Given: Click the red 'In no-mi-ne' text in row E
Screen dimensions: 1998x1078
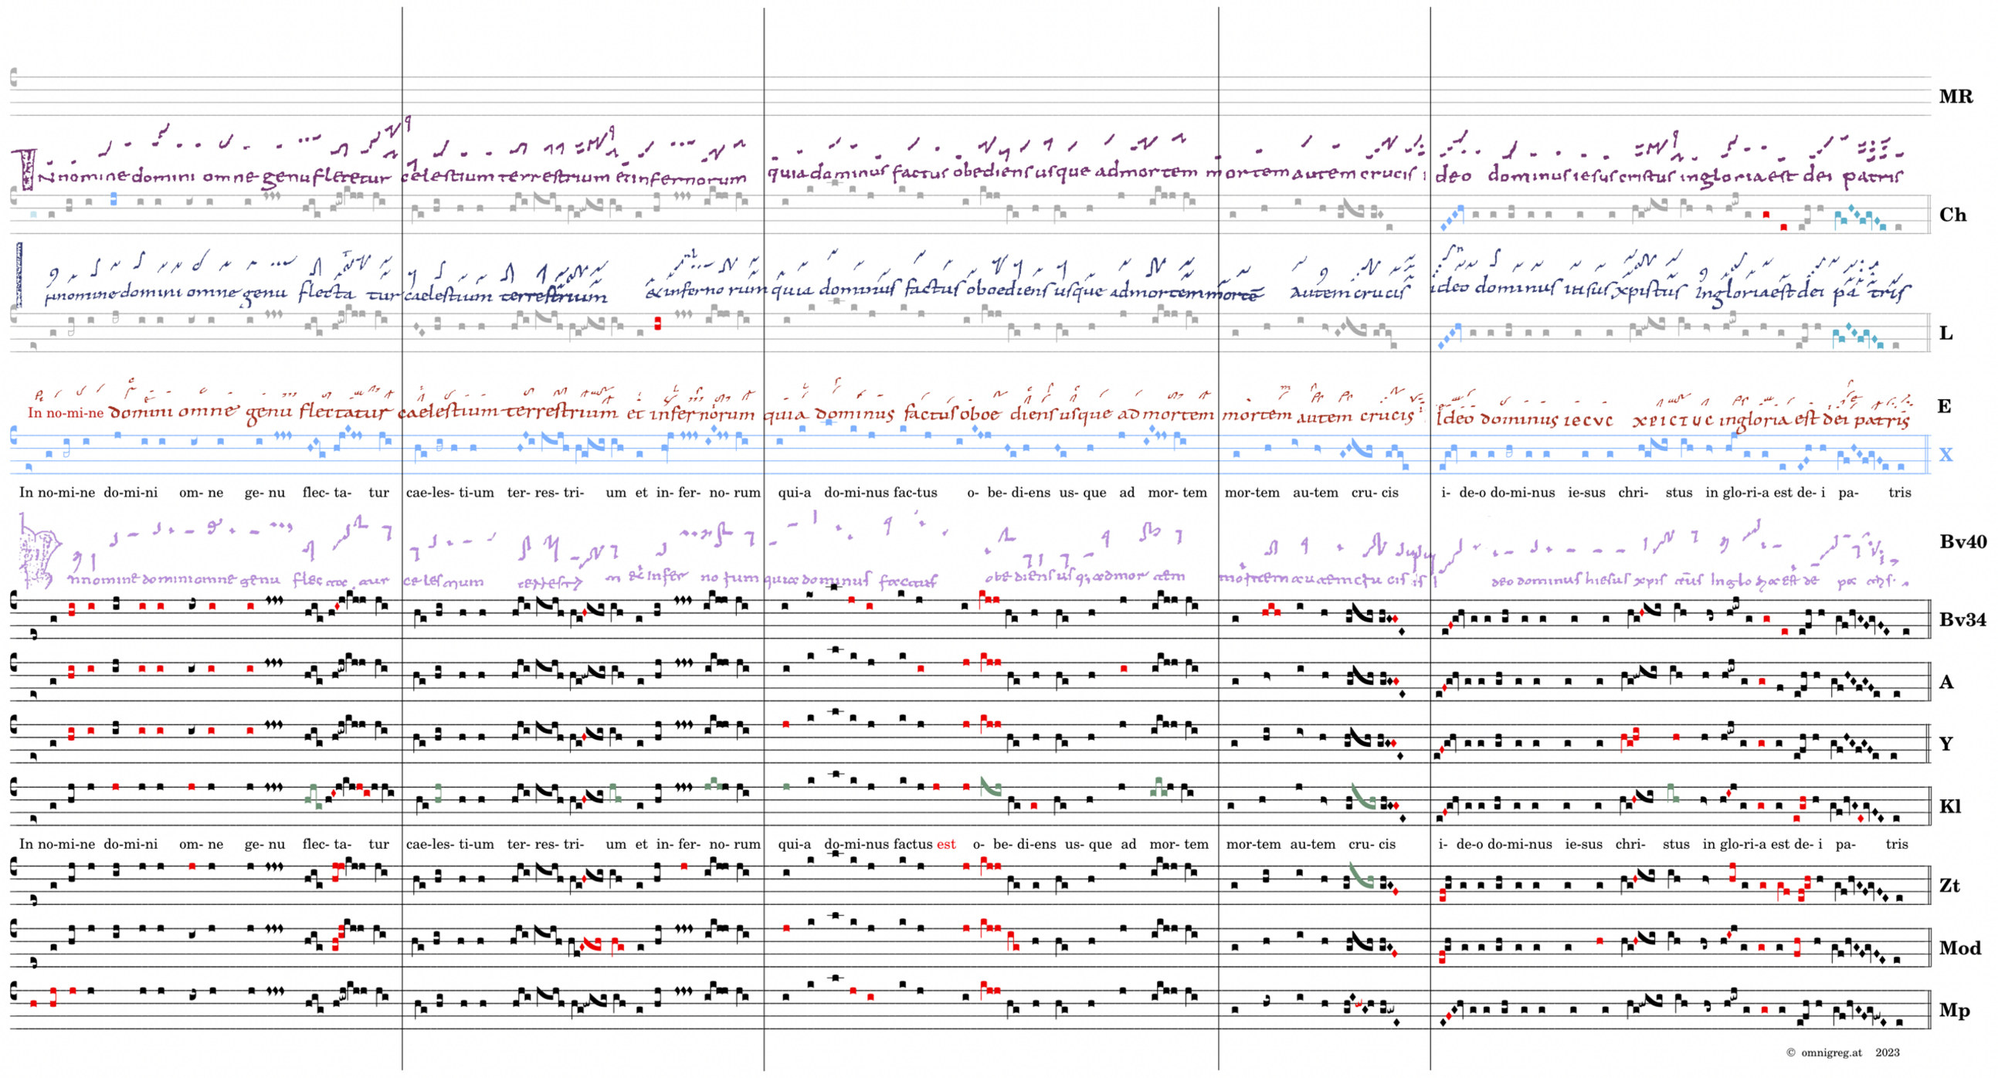Looking at the screenshot, I should click(x=65, y=412).
